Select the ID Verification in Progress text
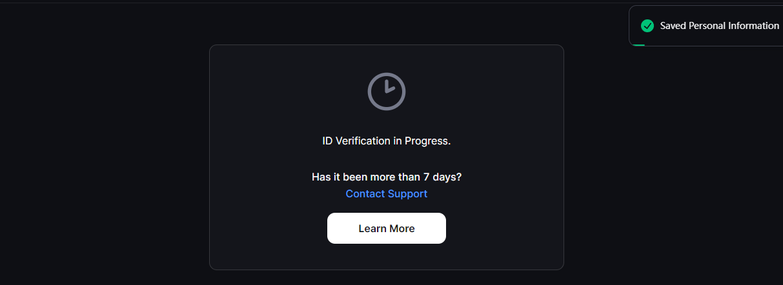Image resolution: width=783 pixels, height=285 pixels. point(386,141)
